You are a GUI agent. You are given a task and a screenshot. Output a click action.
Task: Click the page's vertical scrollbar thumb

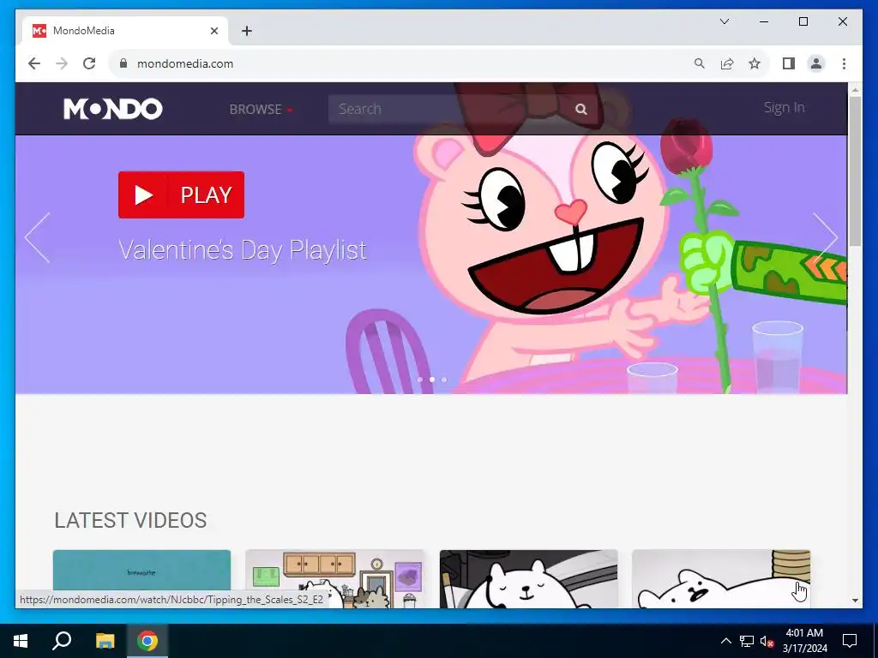855,170
